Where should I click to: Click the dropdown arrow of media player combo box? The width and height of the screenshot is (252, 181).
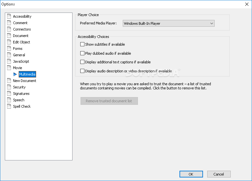coord(212,23)
